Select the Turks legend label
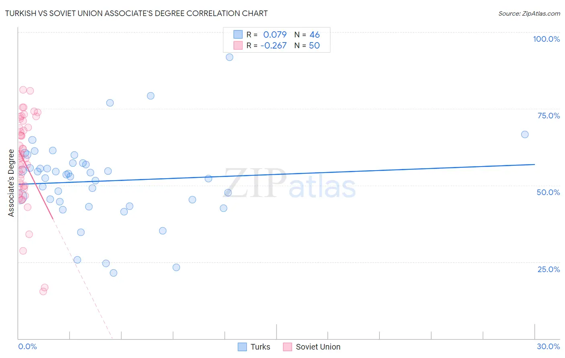Viewport: 565px width, 358px height. pyautogui.click(x=260, y=347)
